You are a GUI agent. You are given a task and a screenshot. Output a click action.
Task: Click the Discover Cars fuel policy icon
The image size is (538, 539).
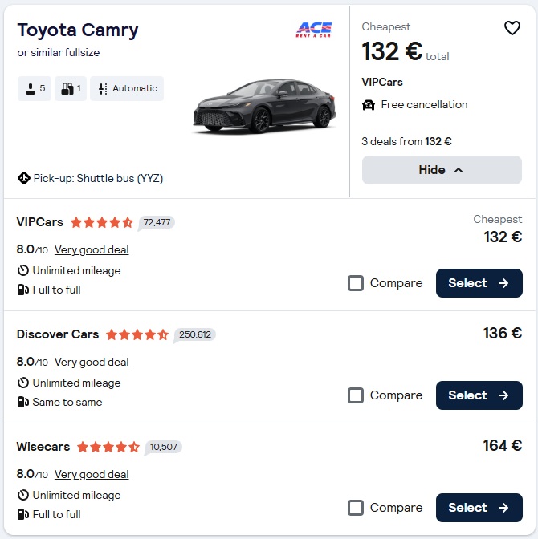pos(22,402)
